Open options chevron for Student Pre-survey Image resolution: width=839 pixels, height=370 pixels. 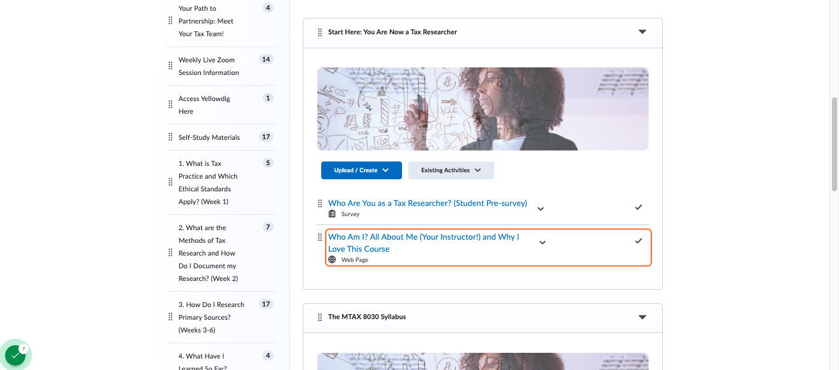541,209
